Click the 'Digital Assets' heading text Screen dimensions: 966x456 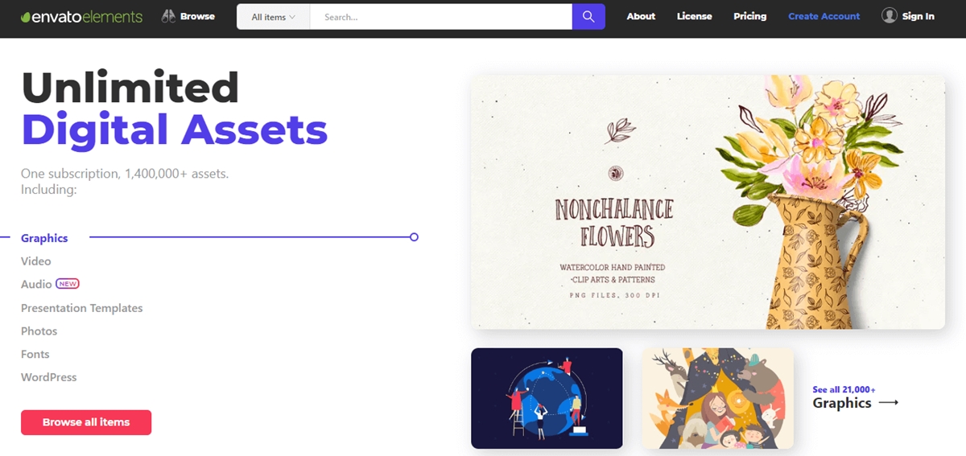(174, 129)
